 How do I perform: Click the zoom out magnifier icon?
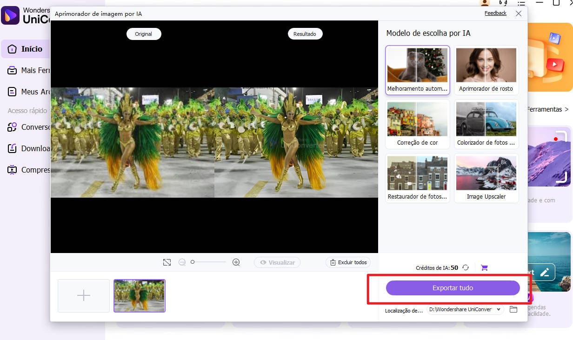(182, 262)
